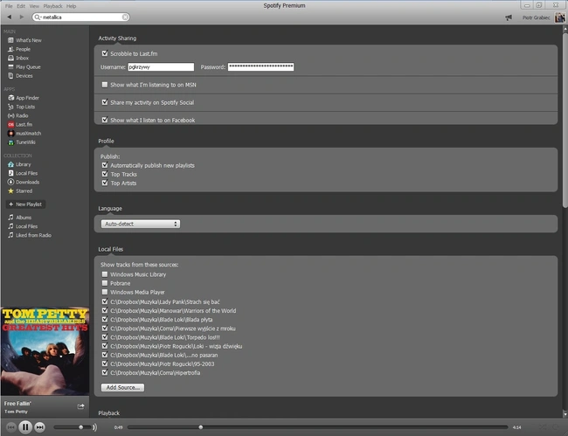The width and height of the screenshot is (568, 436).
Task: Toggle Top Artists publishing
Action: click(105, 183)
